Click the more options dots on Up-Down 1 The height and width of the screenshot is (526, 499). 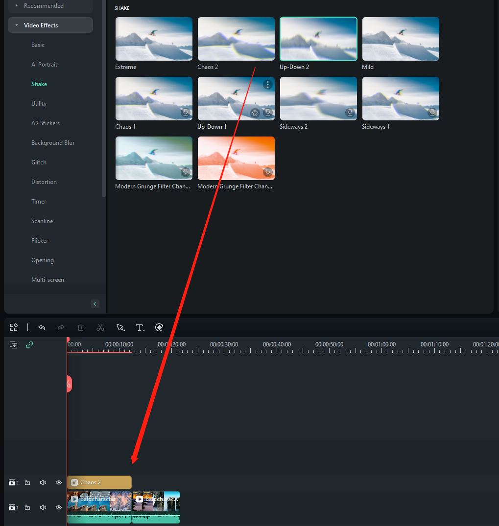click(x=267, y=85)
